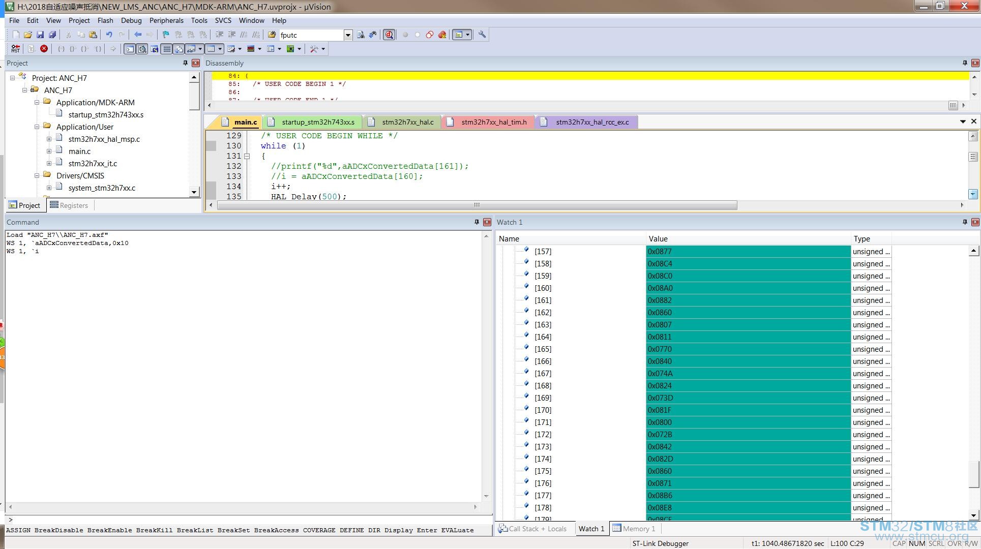Expand the system_stm32h7xx.c node
This screenshot has height=549, width=981.
pos(49,188)
